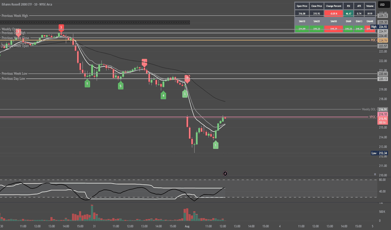This screenshot has height=230, width=391.
Task: Click the green 3 signal marker
Action: point(185,94)
